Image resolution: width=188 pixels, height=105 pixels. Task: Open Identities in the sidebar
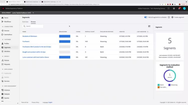tap(6, 51)
